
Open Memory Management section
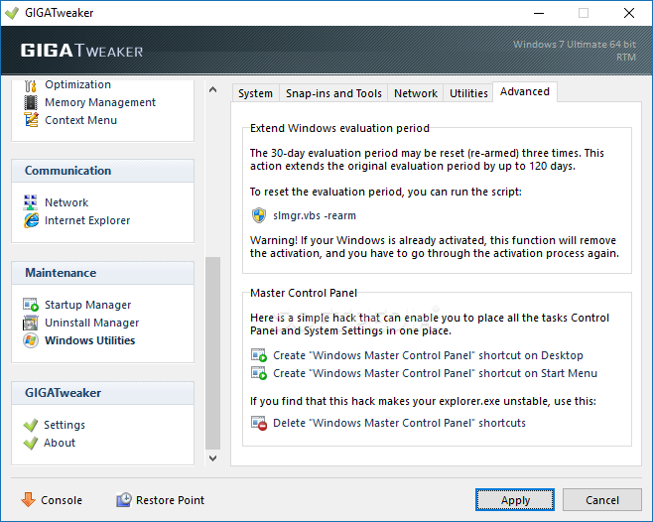(x=100, y=102)
